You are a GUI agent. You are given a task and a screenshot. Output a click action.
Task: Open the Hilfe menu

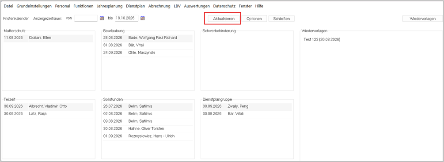coord(259,6)
